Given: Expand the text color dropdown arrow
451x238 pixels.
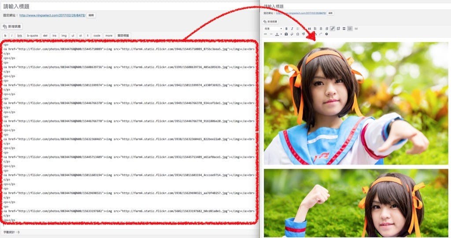Looking at the screenshot, I should (281, 34).
